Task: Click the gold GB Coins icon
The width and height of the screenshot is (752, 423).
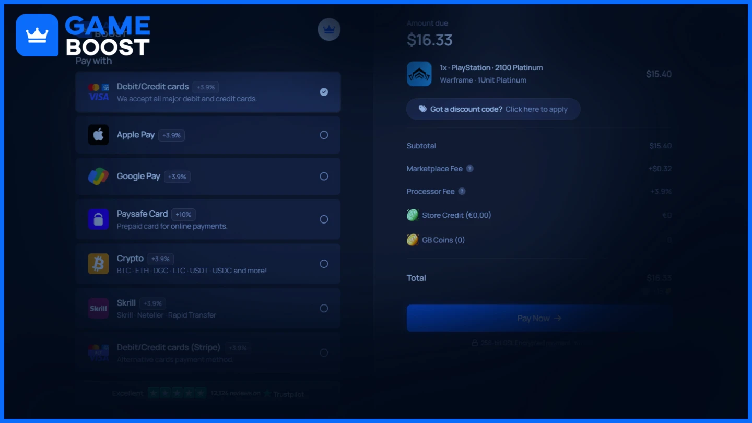Action: (x=413, y=240)
